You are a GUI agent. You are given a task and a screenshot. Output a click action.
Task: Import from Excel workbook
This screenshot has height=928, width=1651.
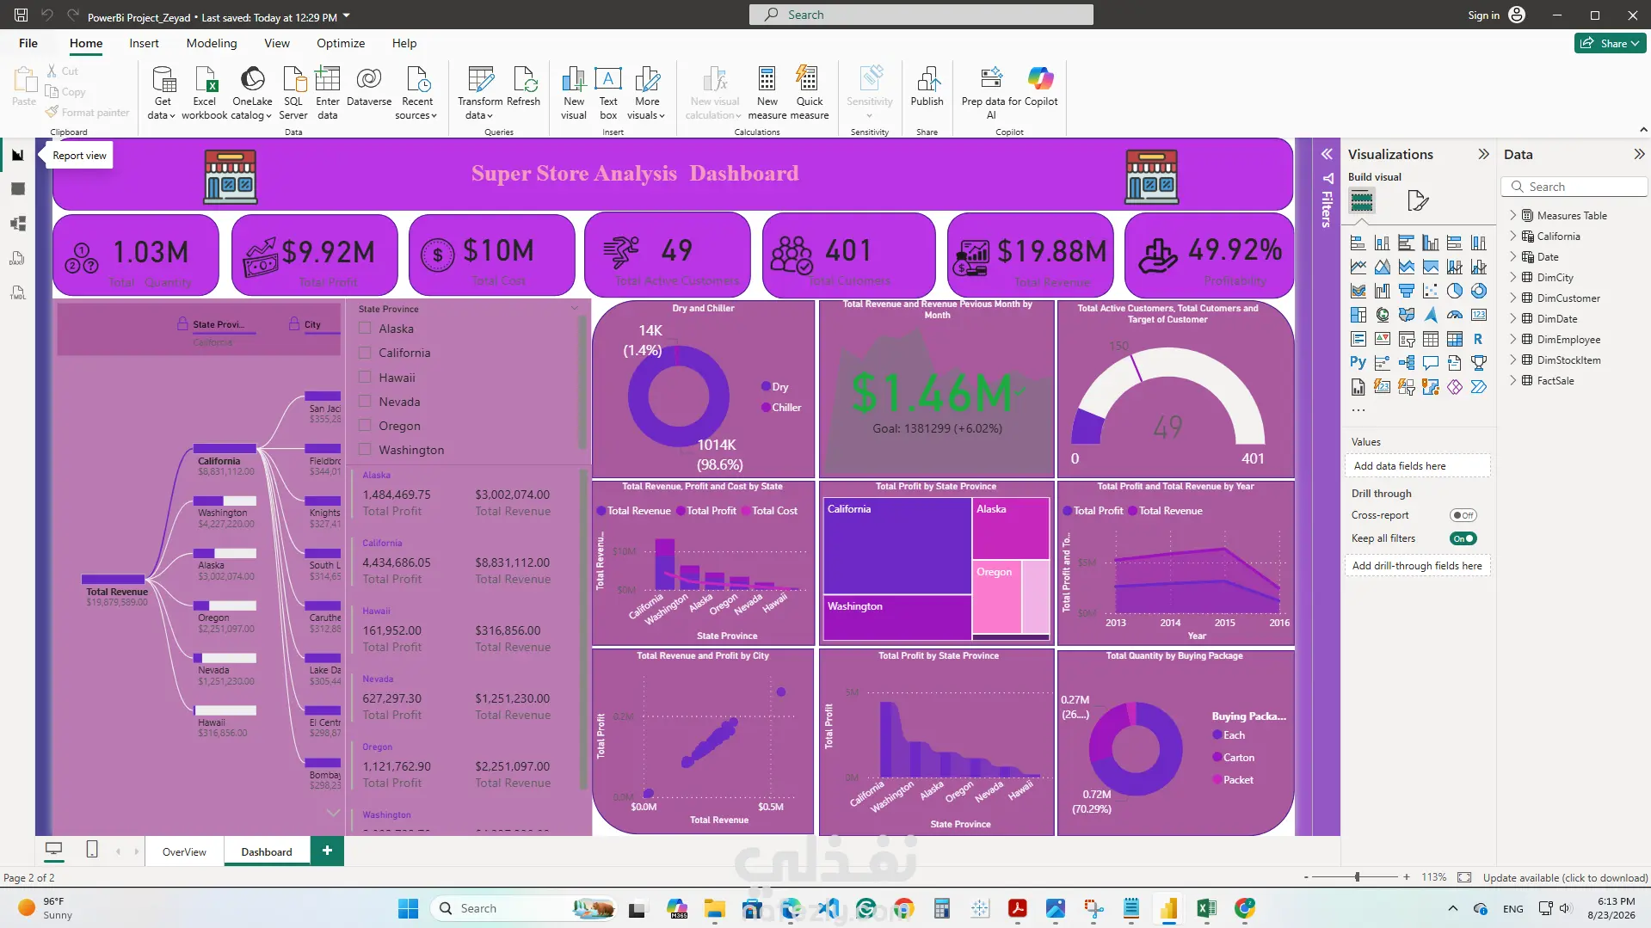(x=205, y=92)
